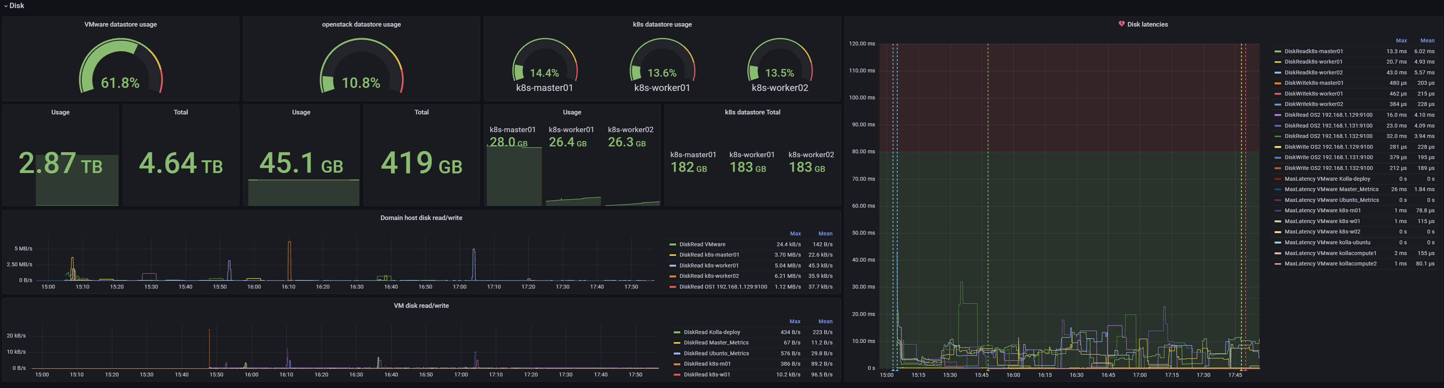Toggle MaxLatency VMware kollacompute2 series
Viewport: 1444px width, 388px height.
click(x=1330, y=264)
